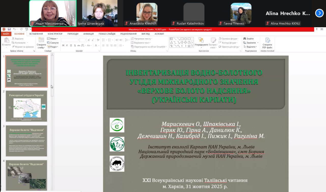Image resolution: width=326 pixels, height=192 pixels.
Task: Expand the Розділ section dropdown
Action: point(53,47)
